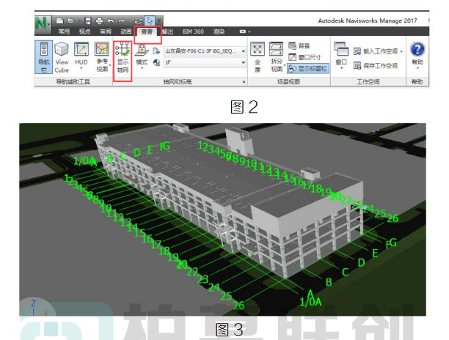Switch to the 动画 ribbon tab
This screenshot has width=449, height=340.
point(125,32)
